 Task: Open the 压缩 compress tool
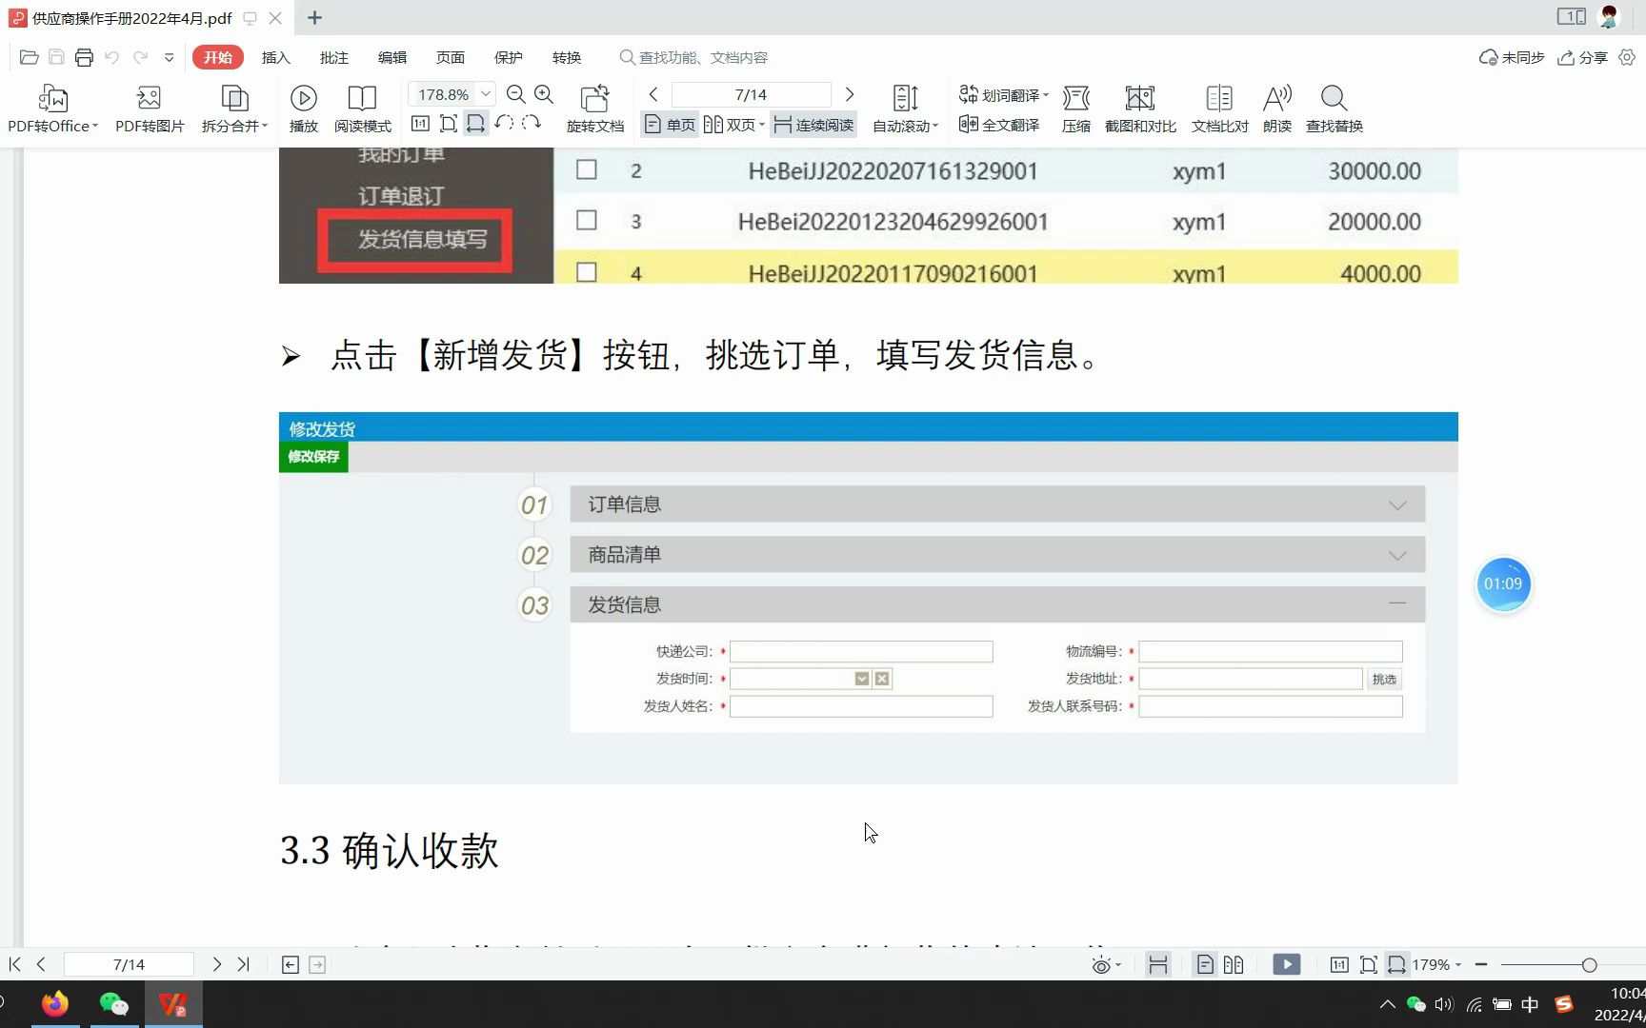[1076, 107]
